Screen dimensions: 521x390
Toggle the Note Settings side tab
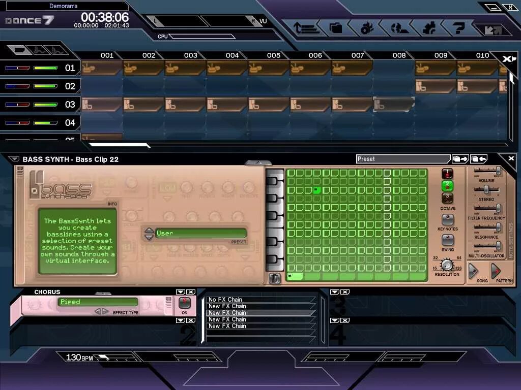click(x=510, y=241)
